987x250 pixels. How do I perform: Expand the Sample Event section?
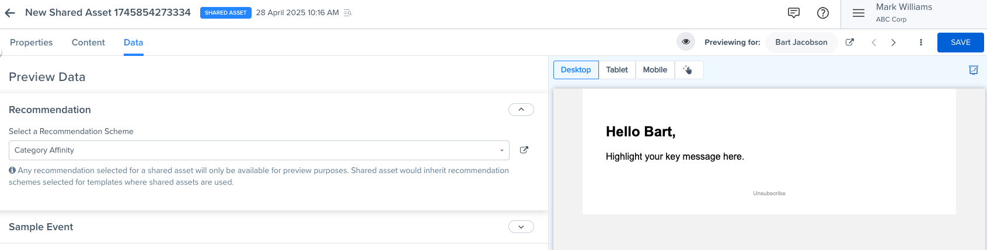(x=521, y=227)
